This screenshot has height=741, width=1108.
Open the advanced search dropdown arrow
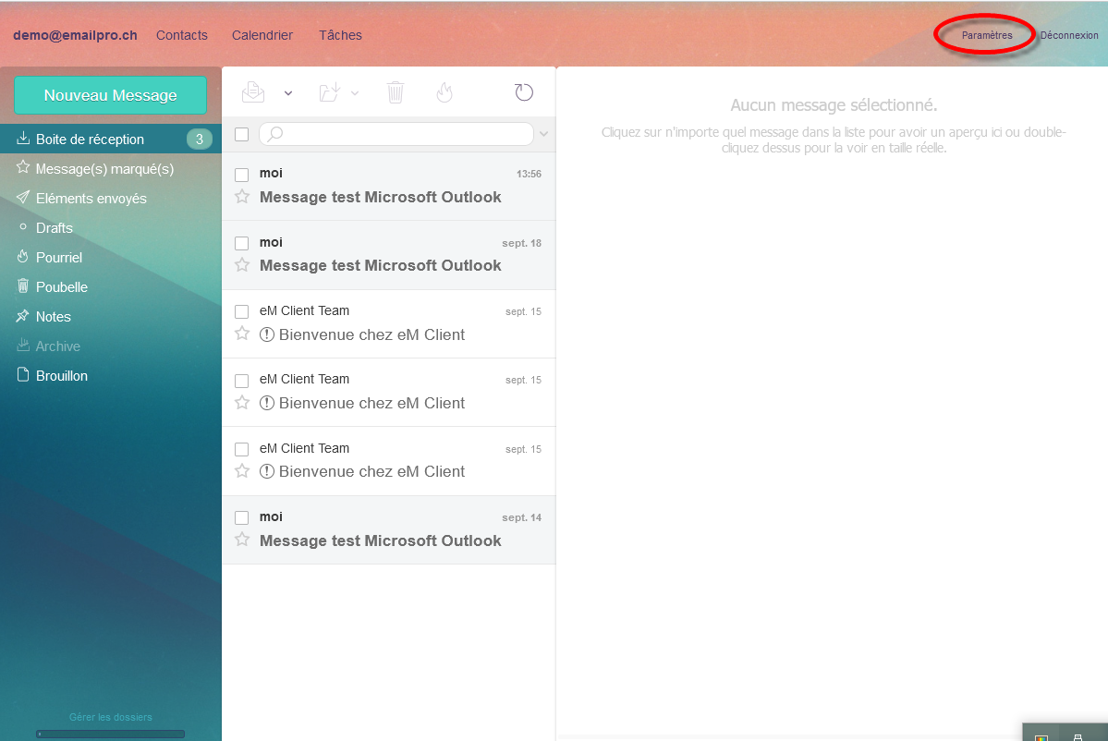[544, 134]
